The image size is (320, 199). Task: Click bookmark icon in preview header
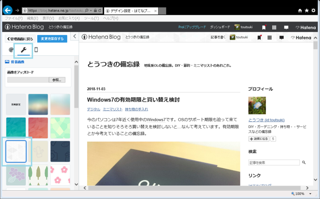[x=259, y=37]
